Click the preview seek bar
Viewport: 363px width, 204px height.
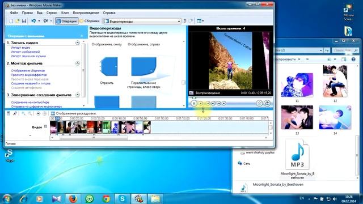pyautogui.click(x=230, y=98)
